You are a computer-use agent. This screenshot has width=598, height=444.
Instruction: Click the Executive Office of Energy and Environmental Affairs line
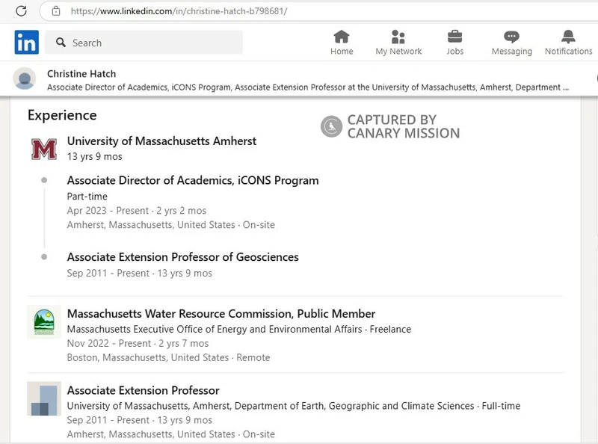tap(239, 329)
